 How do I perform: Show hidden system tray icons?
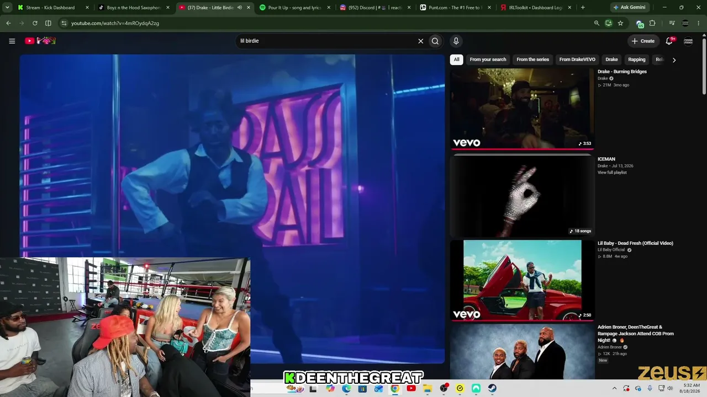614,389
